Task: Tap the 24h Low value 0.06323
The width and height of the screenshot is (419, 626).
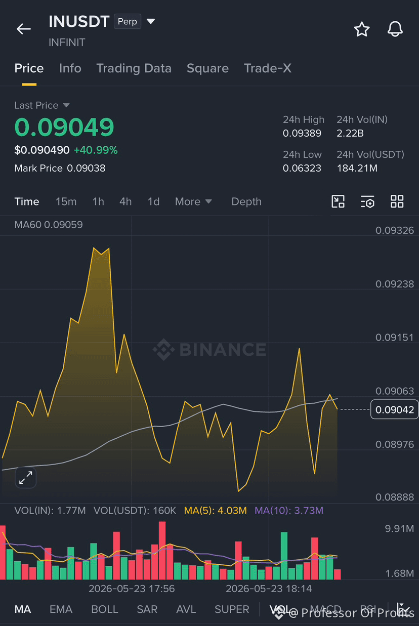Action: [x=302, y=168]
